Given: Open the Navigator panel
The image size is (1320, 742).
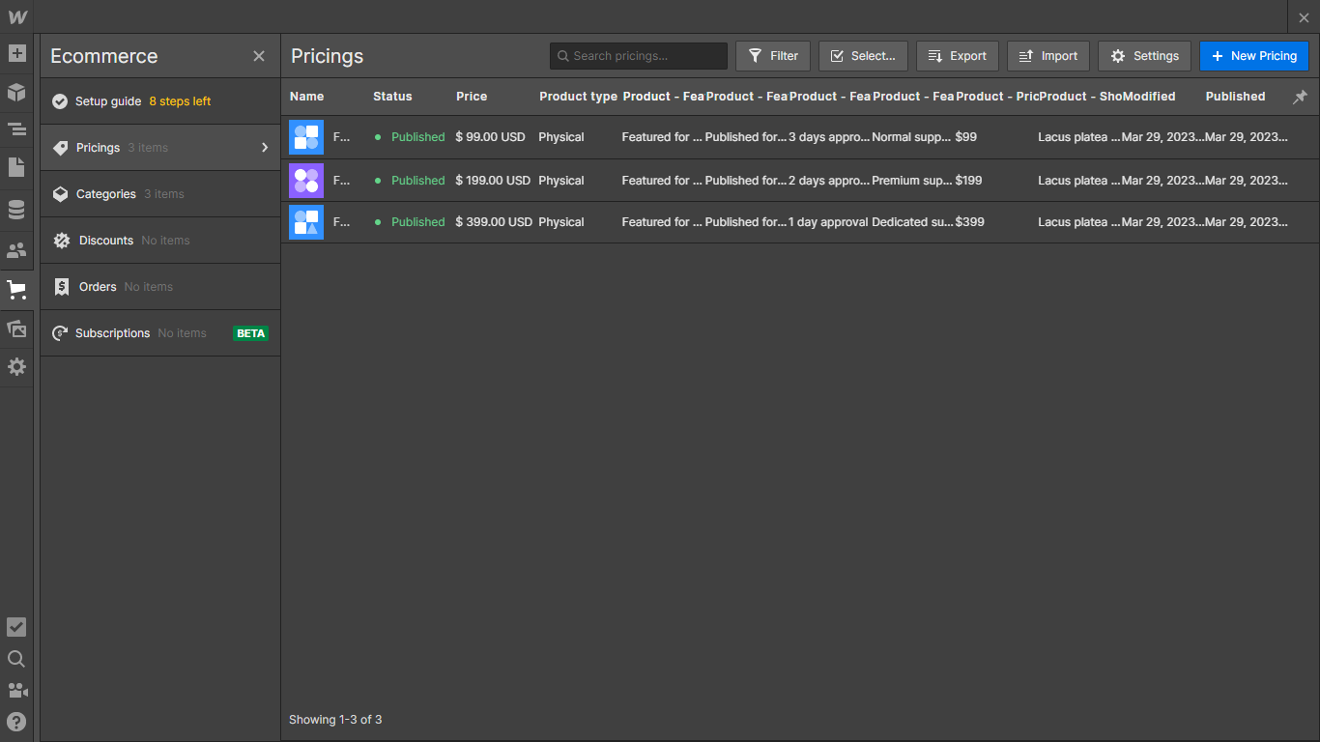Looking at the screenshot, I should tap(16, 129).
